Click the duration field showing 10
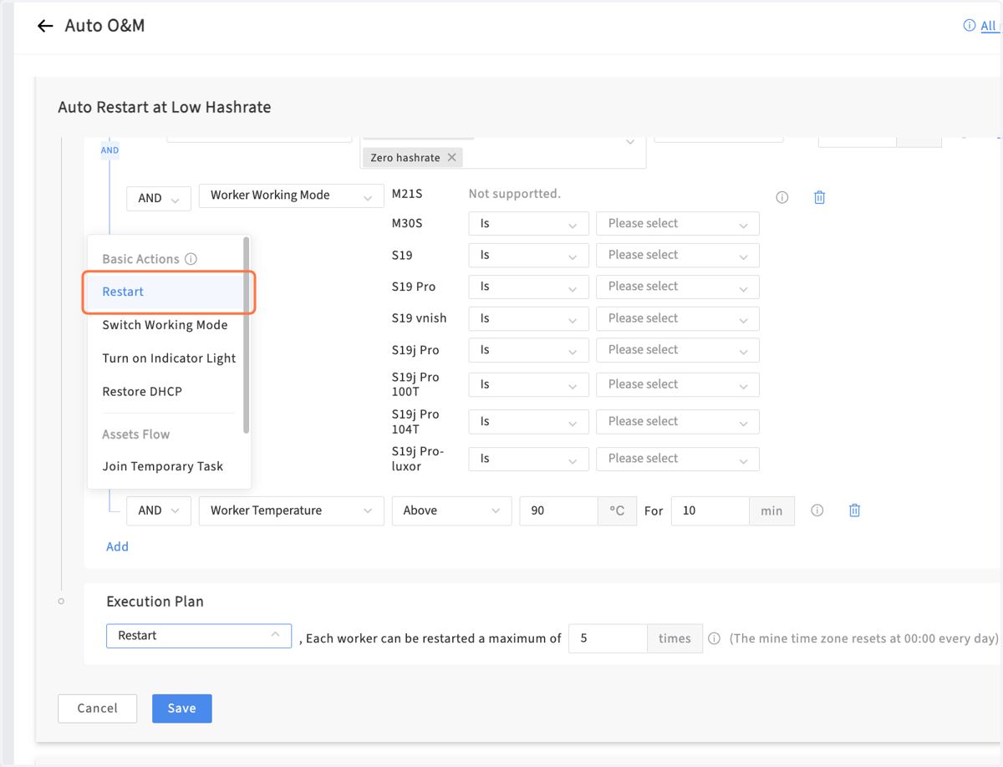The width and height of the screenshot is (1003, 767). 710,510
